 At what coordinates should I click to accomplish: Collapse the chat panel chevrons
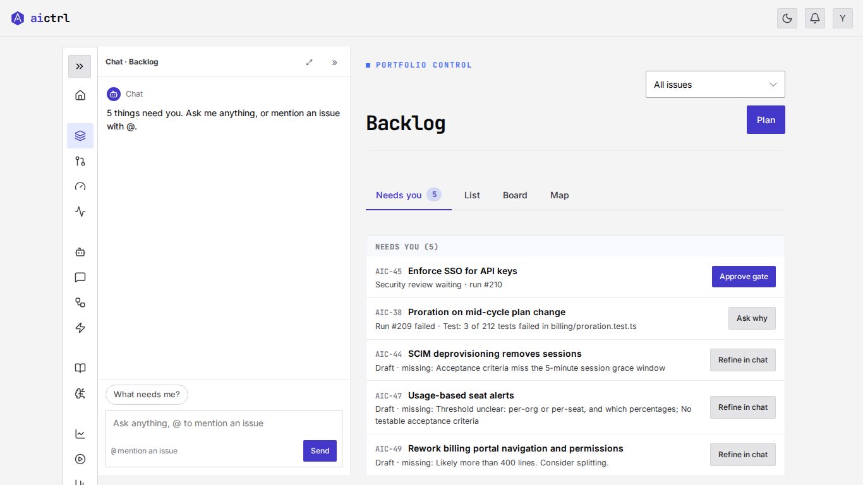pos(335,62)
